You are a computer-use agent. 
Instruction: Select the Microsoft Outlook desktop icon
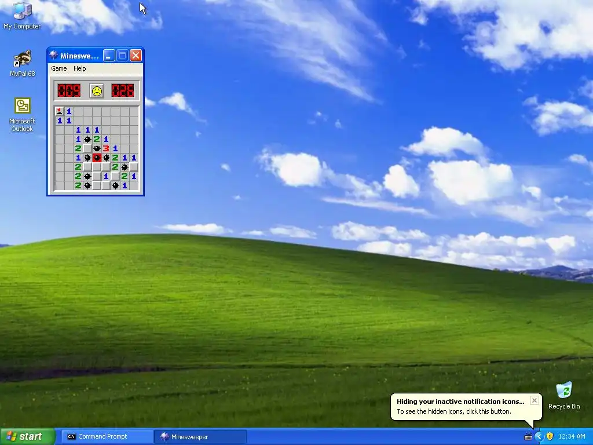(x=23, y=115)
